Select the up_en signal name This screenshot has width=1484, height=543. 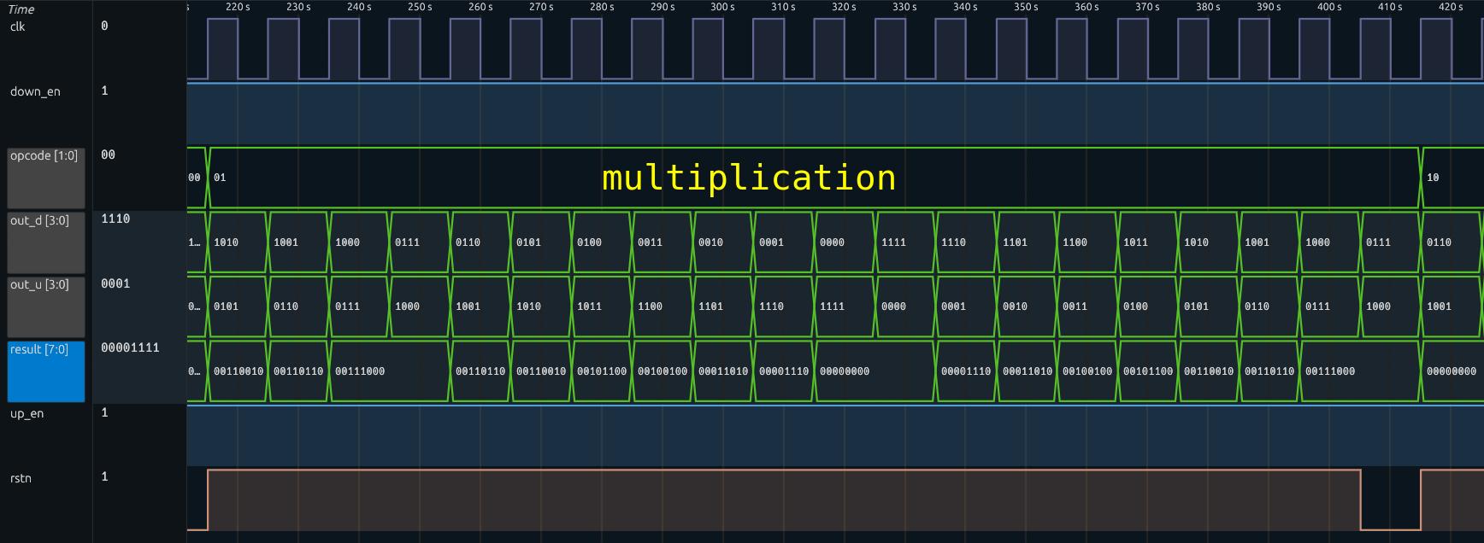26,413
